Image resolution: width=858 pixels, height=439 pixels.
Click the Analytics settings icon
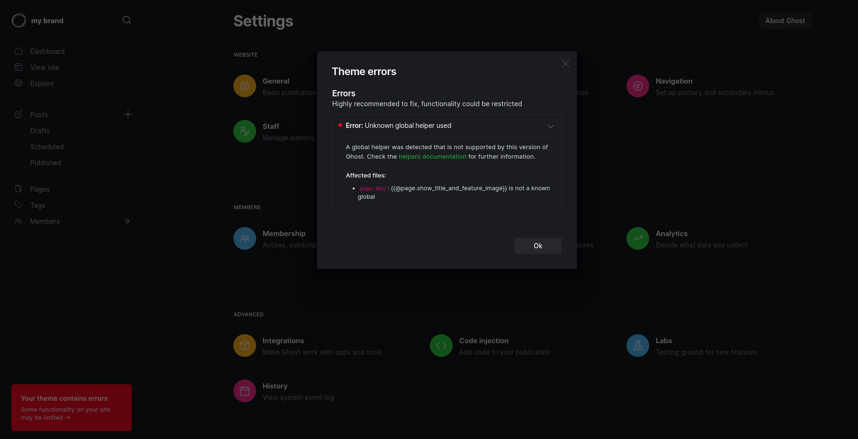point(637,238)
